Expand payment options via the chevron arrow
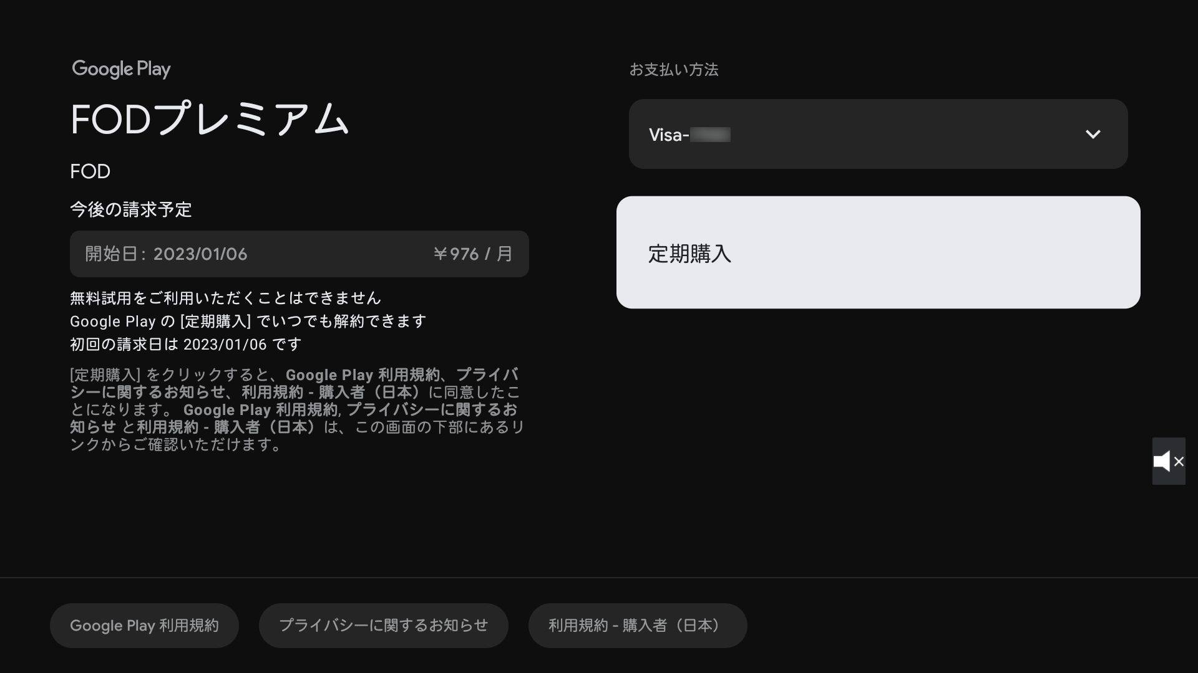Screen dimensions: 1198x673 [1093, 134]
